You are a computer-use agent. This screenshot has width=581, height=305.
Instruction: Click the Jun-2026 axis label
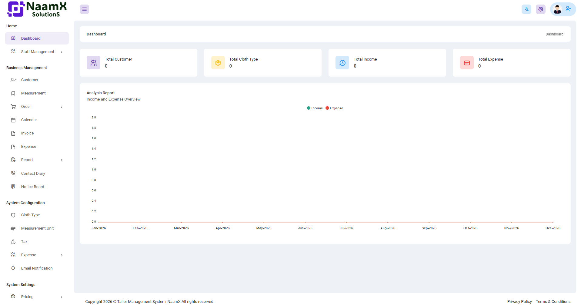coord(305,228)
